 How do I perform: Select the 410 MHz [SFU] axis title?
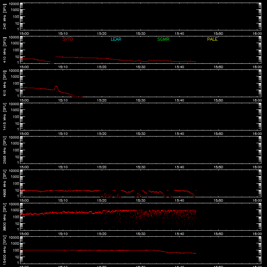[x=4, y=50]
